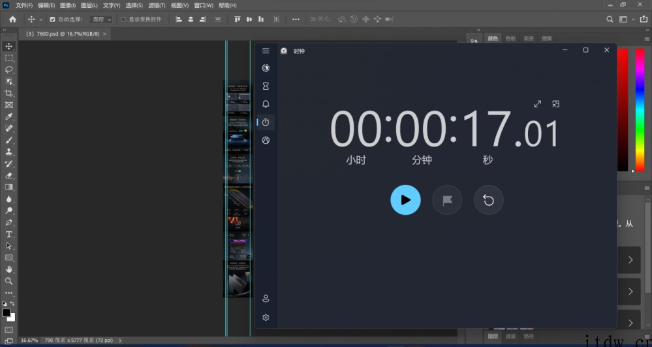The width and height of the screenshot is (652, 347).
Task: Reset the stopwatch time
Action: click(x=488, y=200)
